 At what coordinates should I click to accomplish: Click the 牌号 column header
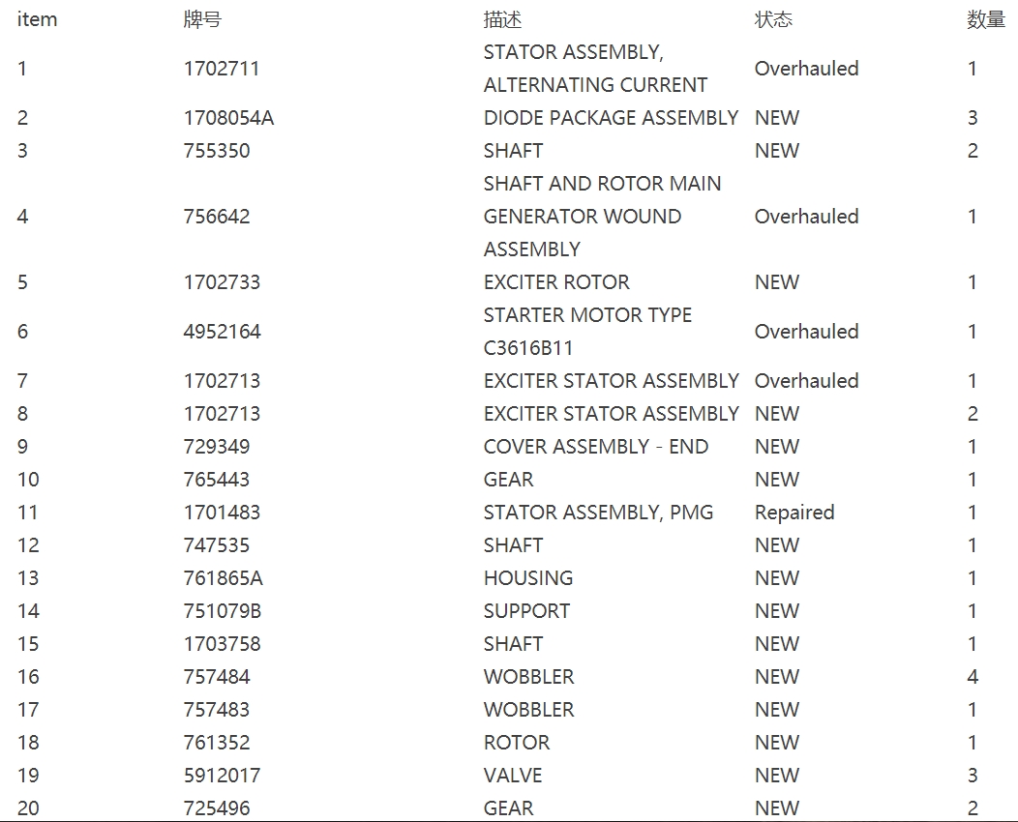coord(202,19)
